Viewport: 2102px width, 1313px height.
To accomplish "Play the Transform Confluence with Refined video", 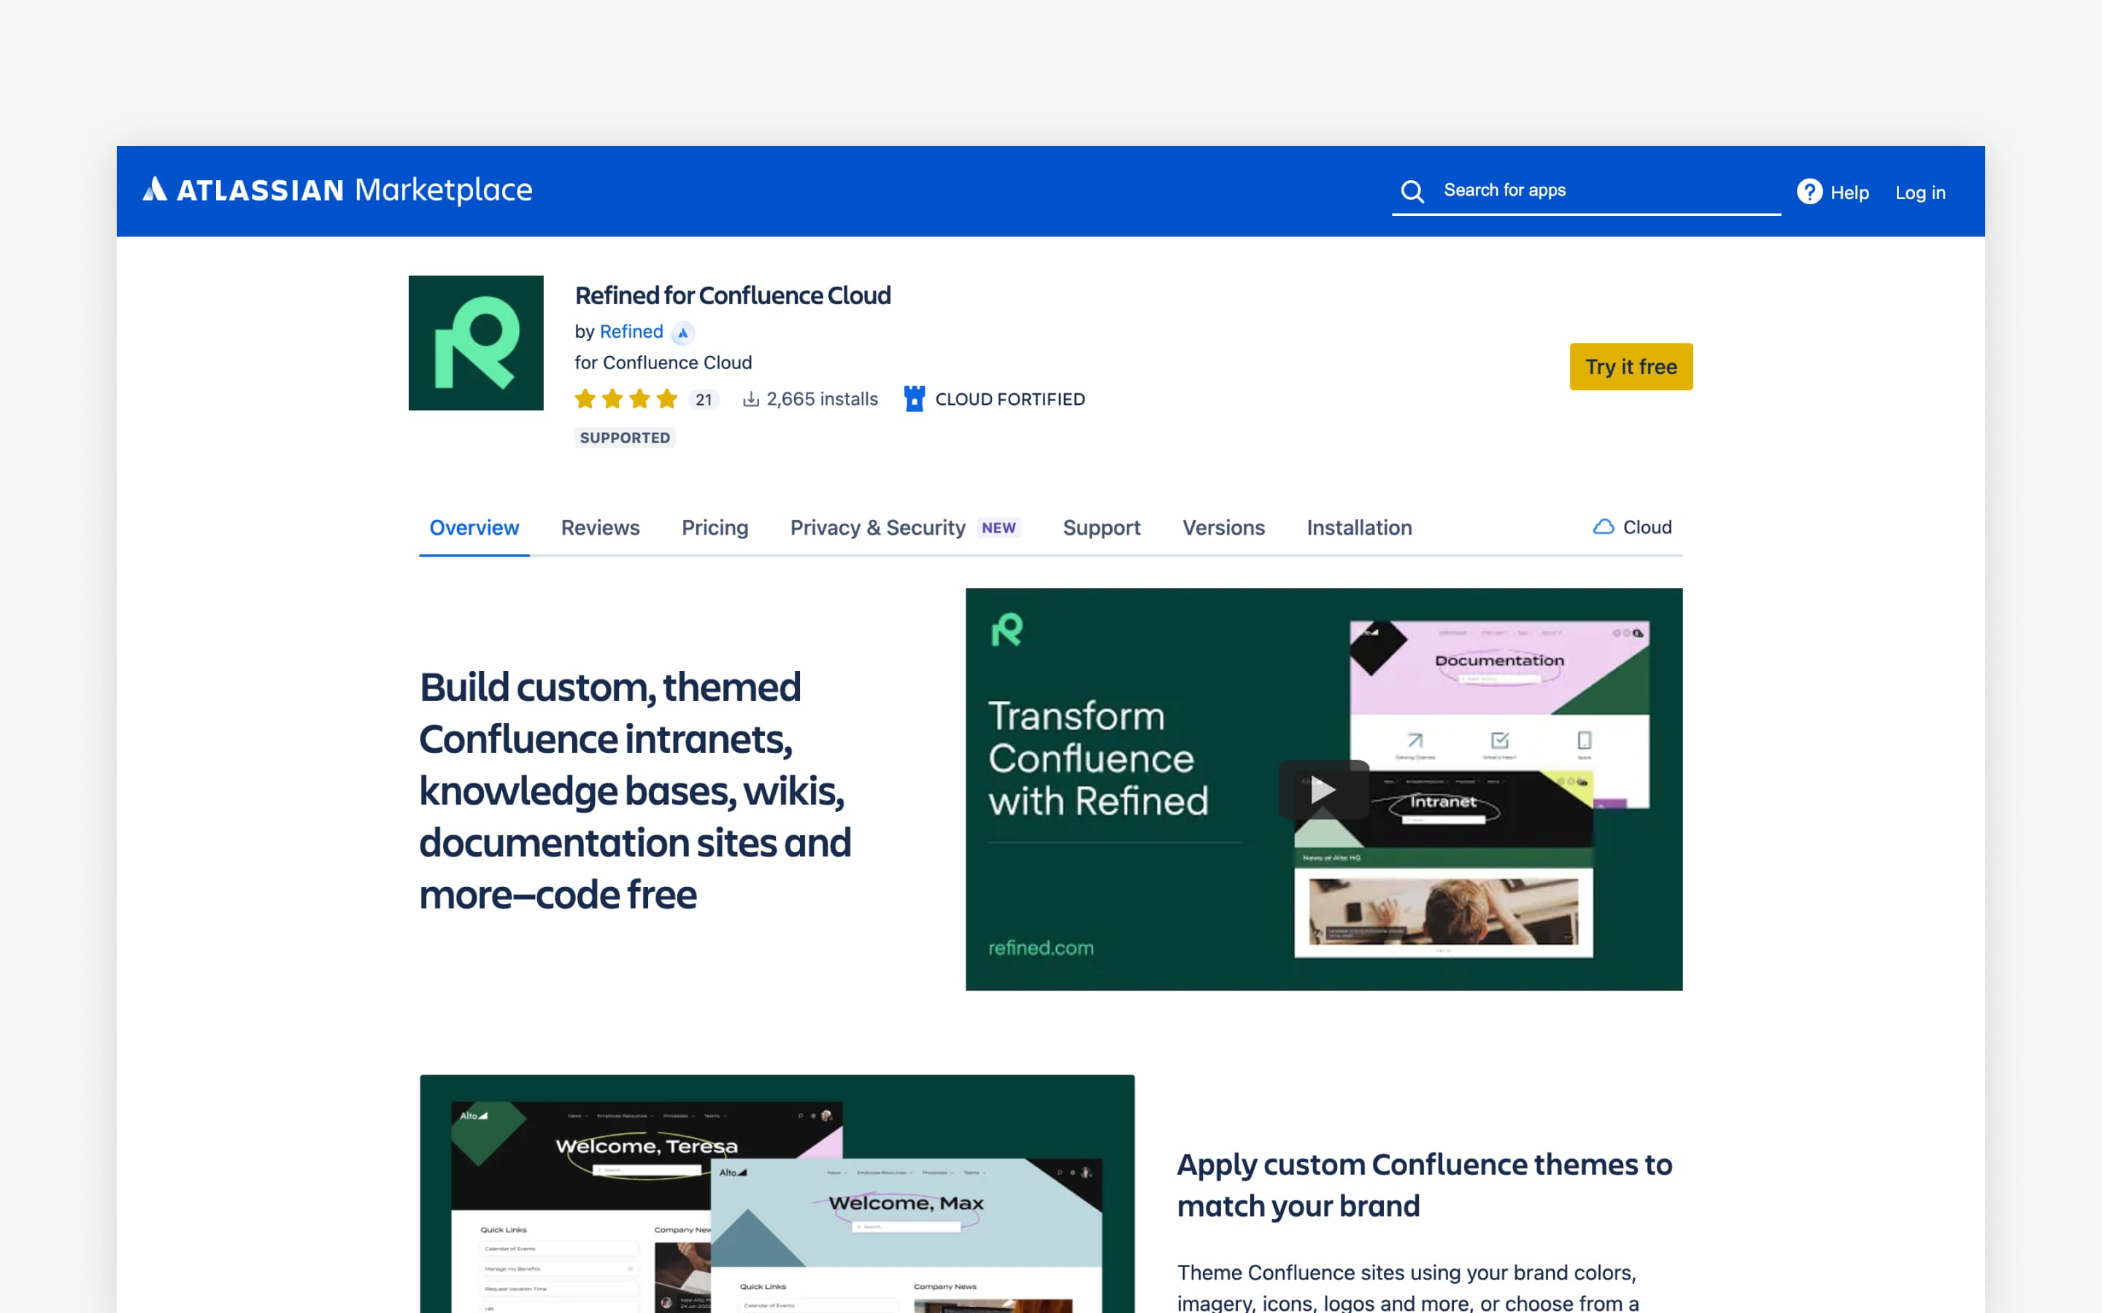I will 1323,789.
